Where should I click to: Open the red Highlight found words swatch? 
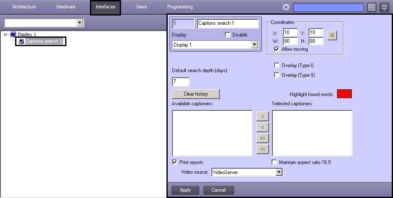pos(344,94)
